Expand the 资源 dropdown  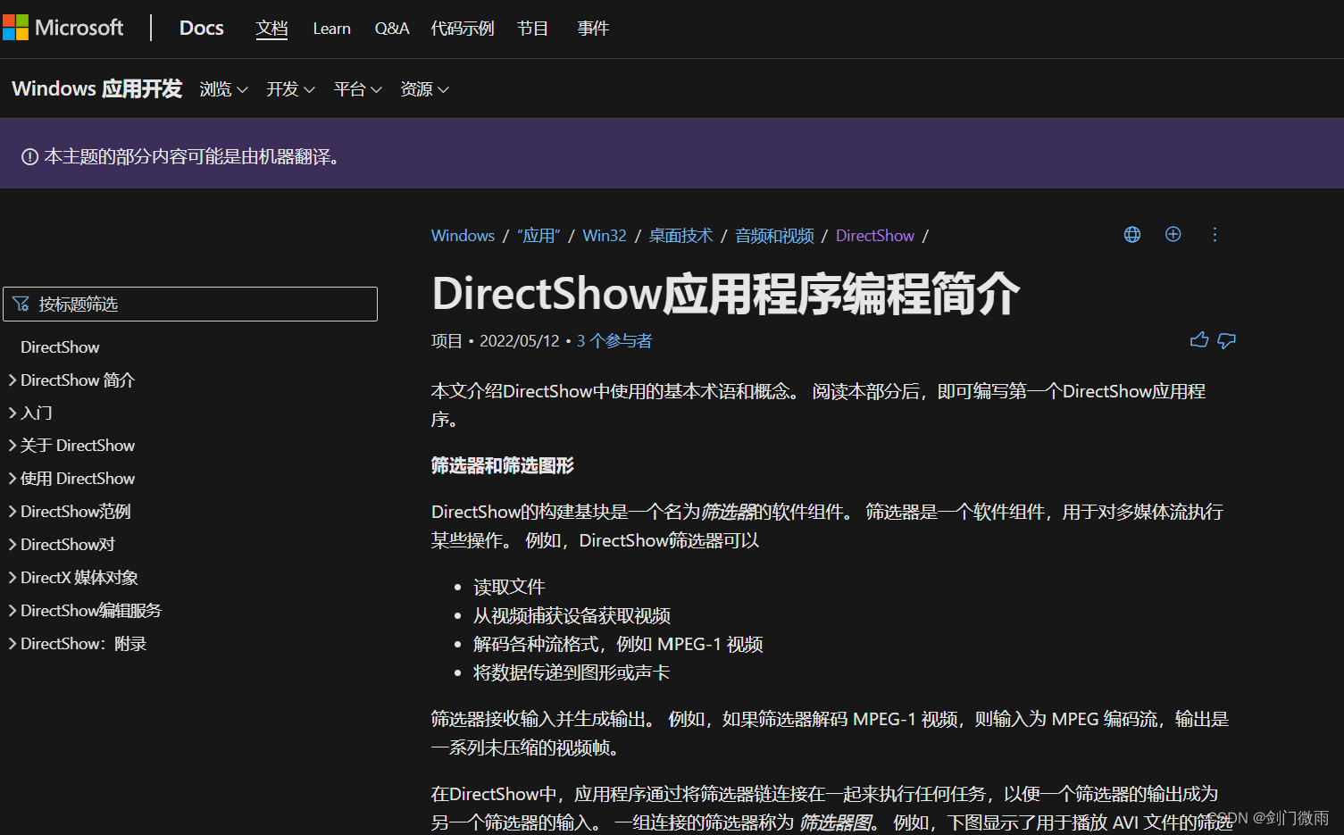[x=424, y=89]
